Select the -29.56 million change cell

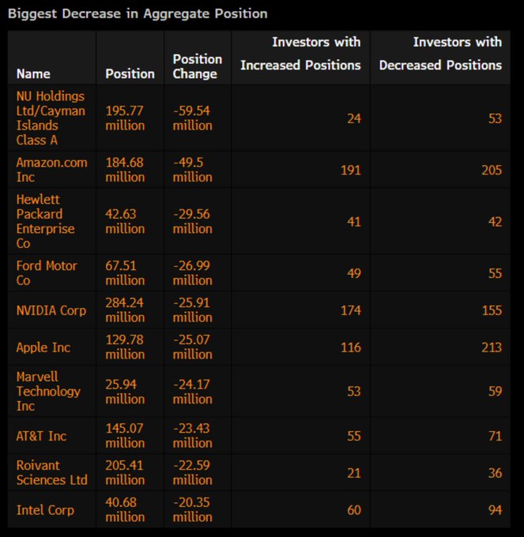(x=192, y=221)
